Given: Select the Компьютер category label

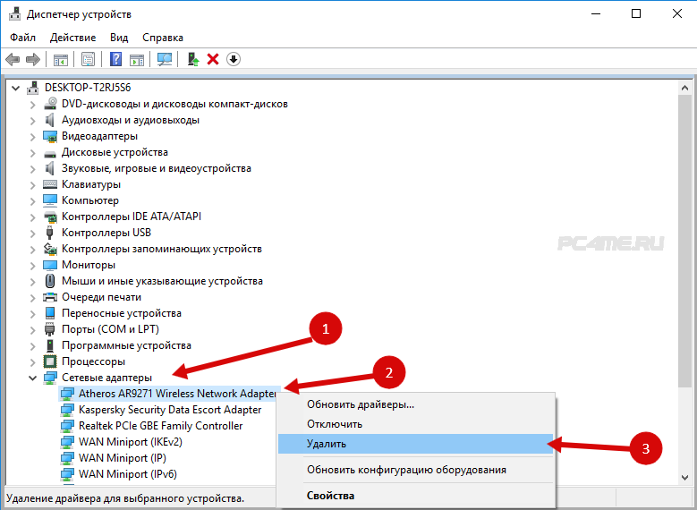Looking at the screenshot, I should [90, 200].
